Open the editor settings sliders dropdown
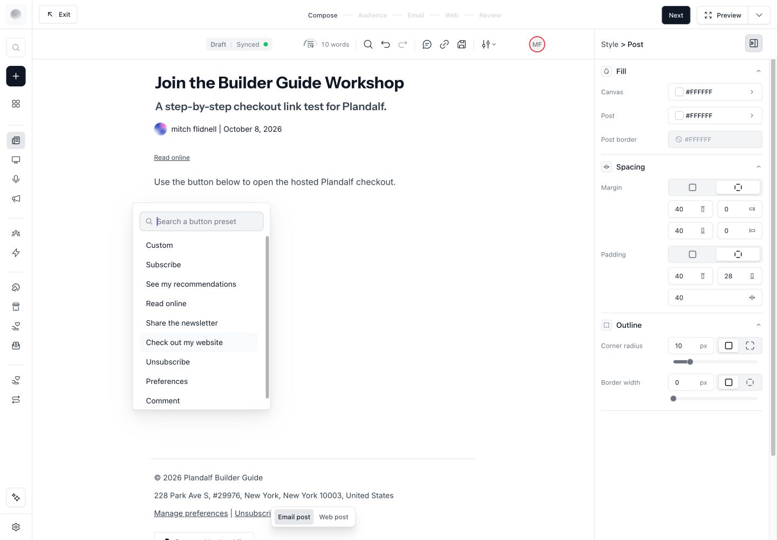 [489, 44]
